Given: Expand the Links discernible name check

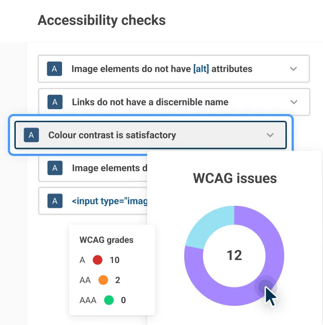Looking at the screenshot, I should (x=294, y=102).
